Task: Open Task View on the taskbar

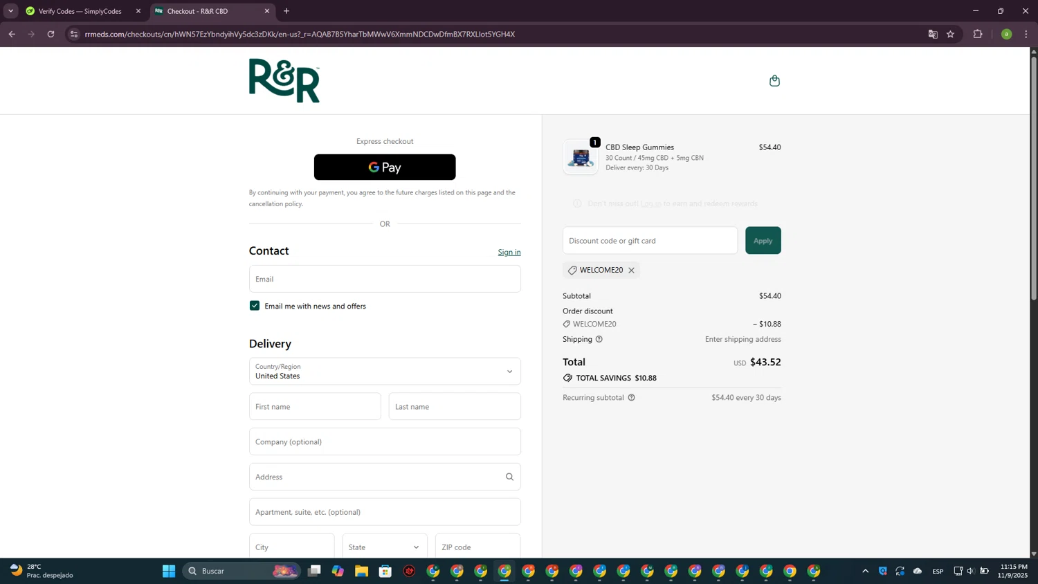Action: click(314, 571)
